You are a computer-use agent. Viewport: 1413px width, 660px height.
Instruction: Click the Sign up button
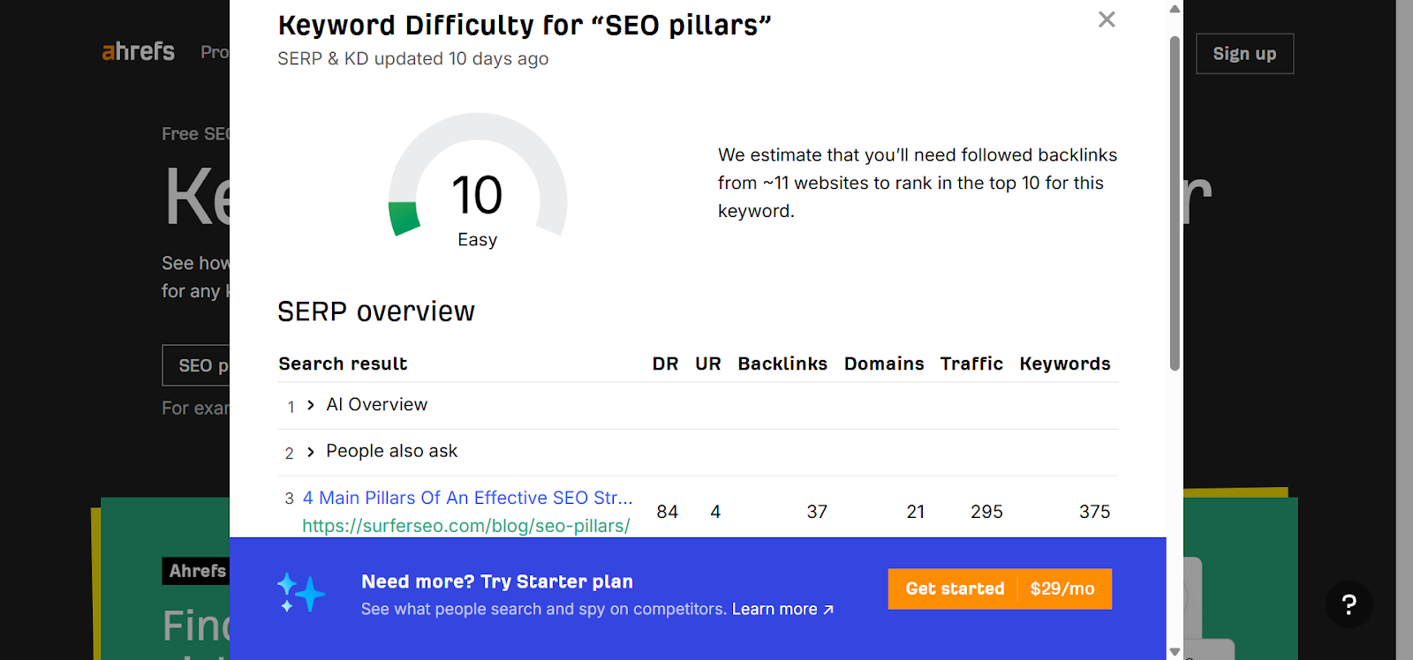1243,54
